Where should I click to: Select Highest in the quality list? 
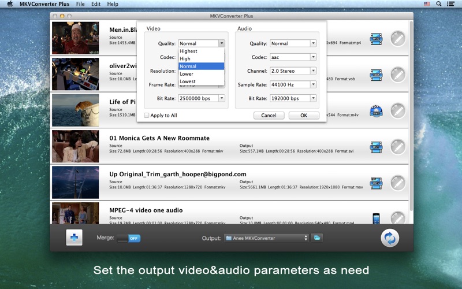pos(201,51)
